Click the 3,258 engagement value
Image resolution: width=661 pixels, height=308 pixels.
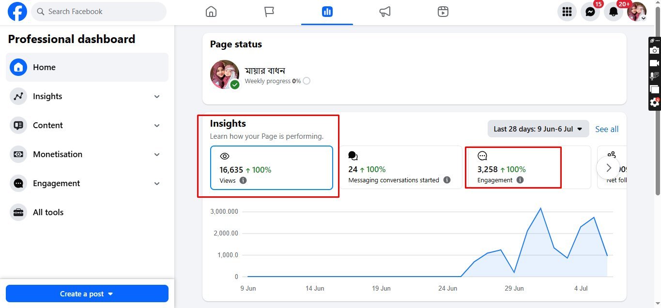click(487, 169)
